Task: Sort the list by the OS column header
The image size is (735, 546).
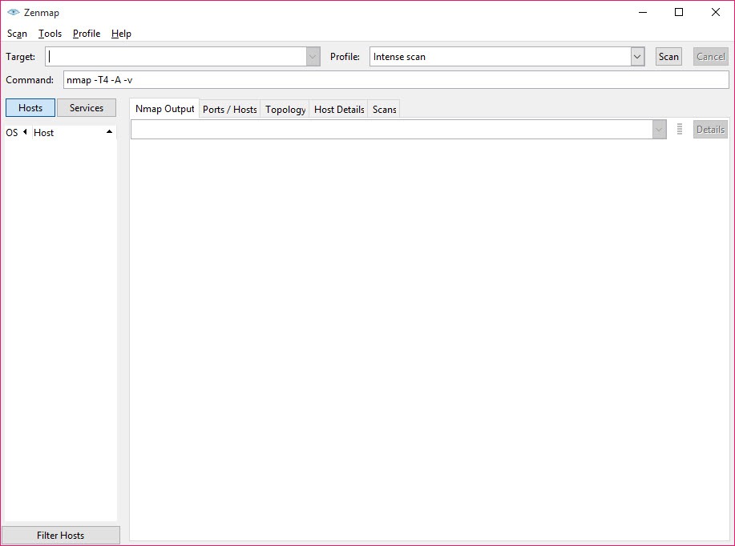Action: click(x=16, y=133)
